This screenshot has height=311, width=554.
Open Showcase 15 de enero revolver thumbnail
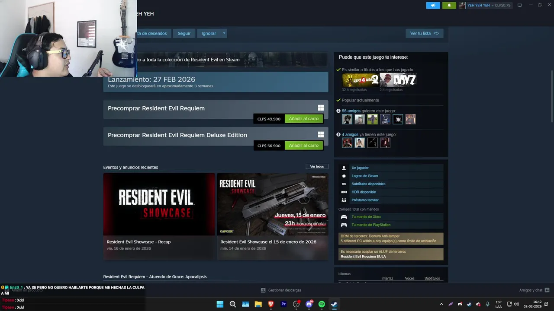(273, 204)
